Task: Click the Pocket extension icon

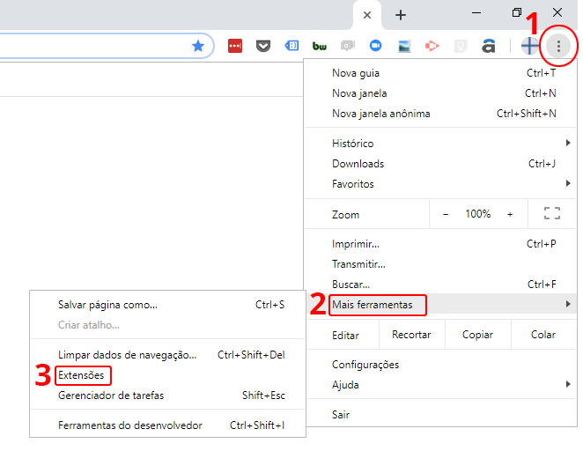Action: tap(263, 46)
